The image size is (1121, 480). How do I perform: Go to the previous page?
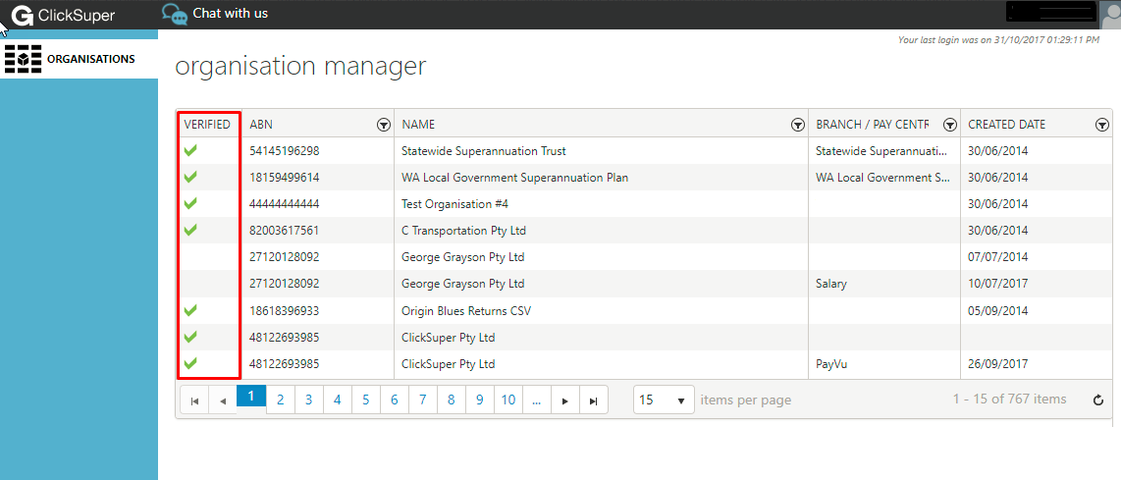click(223, 400)
